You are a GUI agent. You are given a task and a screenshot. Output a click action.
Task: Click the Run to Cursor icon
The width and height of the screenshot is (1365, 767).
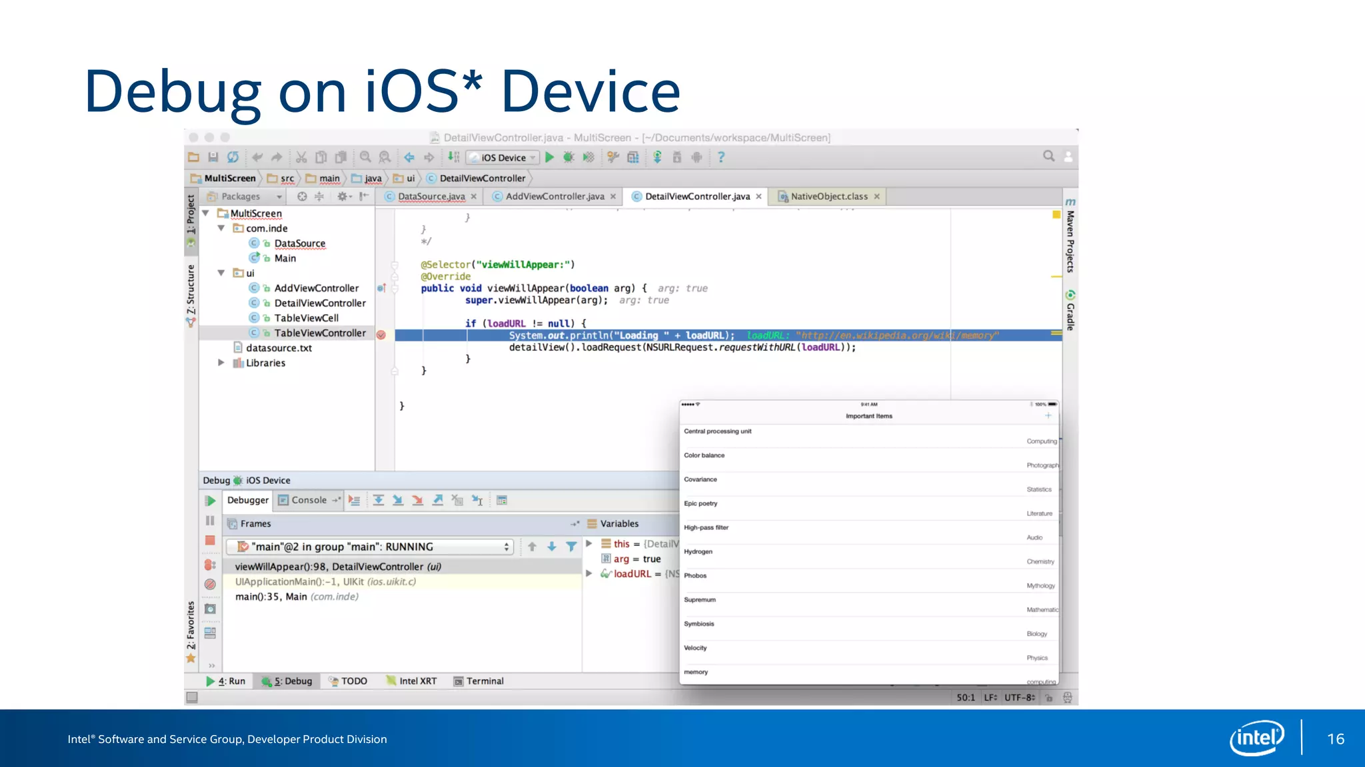point(477,501)
